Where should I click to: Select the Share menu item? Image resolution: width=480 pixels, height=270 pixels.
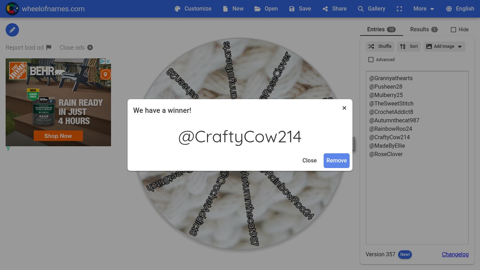[x=335, y=9]
